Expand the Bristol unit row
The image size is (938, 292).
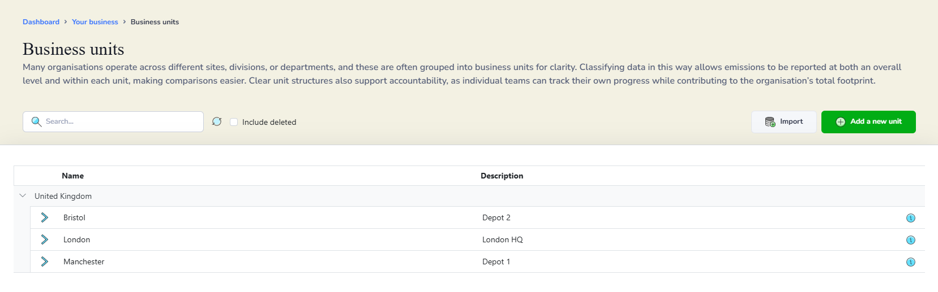[45, 217]
